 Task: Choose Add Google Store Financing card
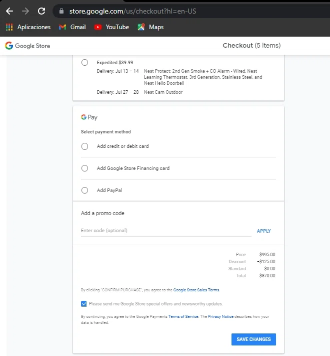point(84,168)
